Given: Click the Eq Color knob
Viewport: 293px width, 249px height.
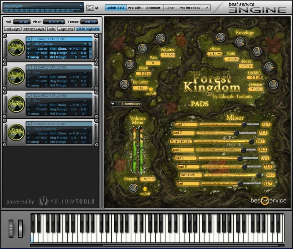Looking at the screenshot, I should point(125,84).
